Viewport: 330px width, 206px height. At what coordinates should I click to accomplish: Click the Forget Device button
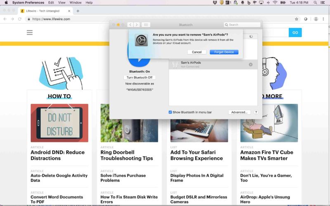pos(224,52)
